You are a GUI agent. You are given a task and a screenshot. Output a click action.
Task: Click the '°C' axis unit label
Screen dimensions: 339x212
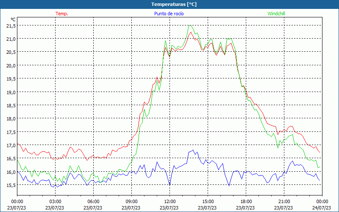13,20
